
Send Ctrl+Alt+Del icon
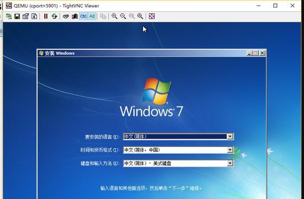[x=66, y=16]
